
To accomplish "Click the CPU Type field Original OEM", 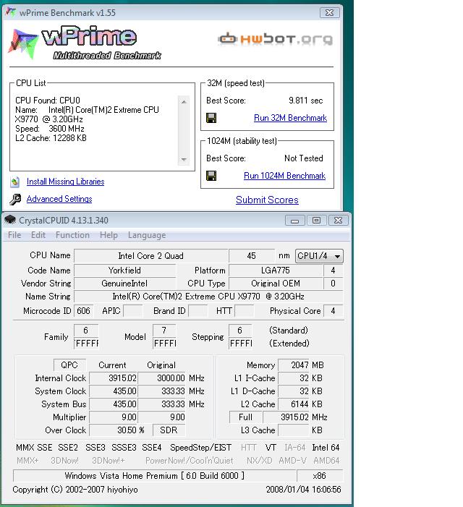I will click(276, 284).
